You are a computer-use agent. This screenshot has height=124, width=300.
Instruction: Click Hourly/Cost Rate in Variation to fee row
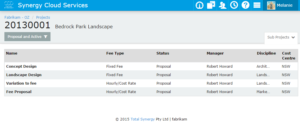(121, 83)
